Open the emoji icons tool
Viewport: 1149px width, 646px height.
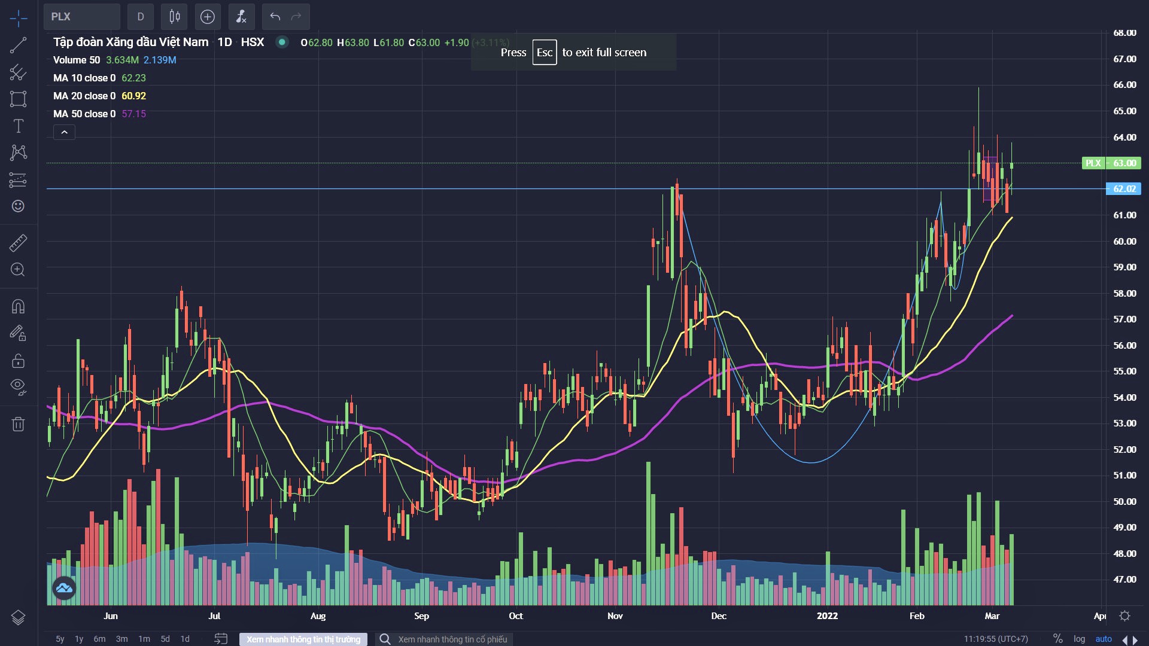(x=18, y=206)
